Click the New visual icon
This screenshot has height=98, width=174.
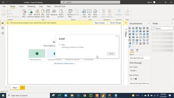click(84, 13)
